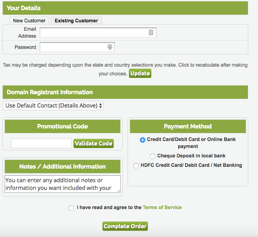
Task: Tick the agree to Terms of Service checkbox
Action: click(71, 208)
